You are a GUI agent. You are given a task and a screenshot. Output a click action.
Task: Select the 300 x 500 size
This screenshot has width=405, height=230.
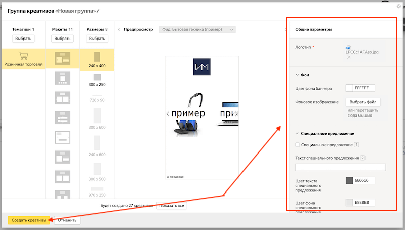[97, 172]
